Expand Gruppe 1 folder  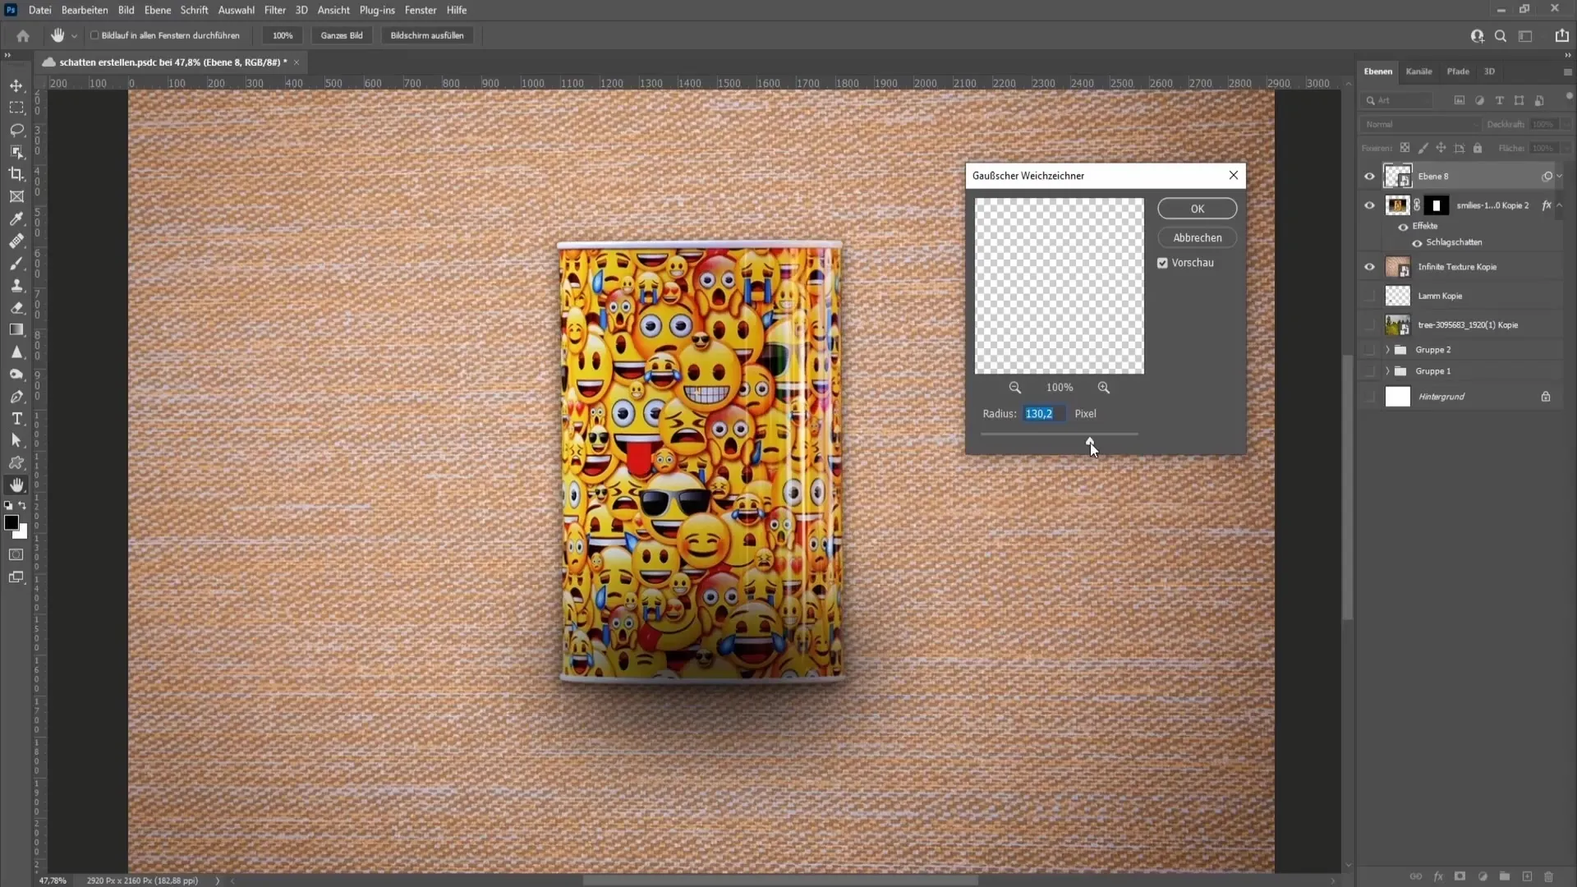pos(1388,371)
